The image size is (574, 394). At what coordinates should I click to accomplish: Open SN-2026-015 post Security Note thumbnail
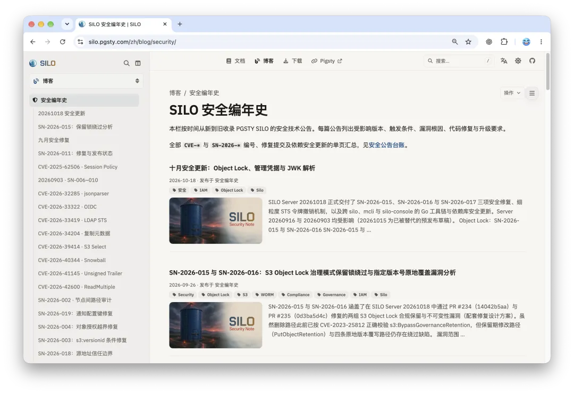coord(216,325)
